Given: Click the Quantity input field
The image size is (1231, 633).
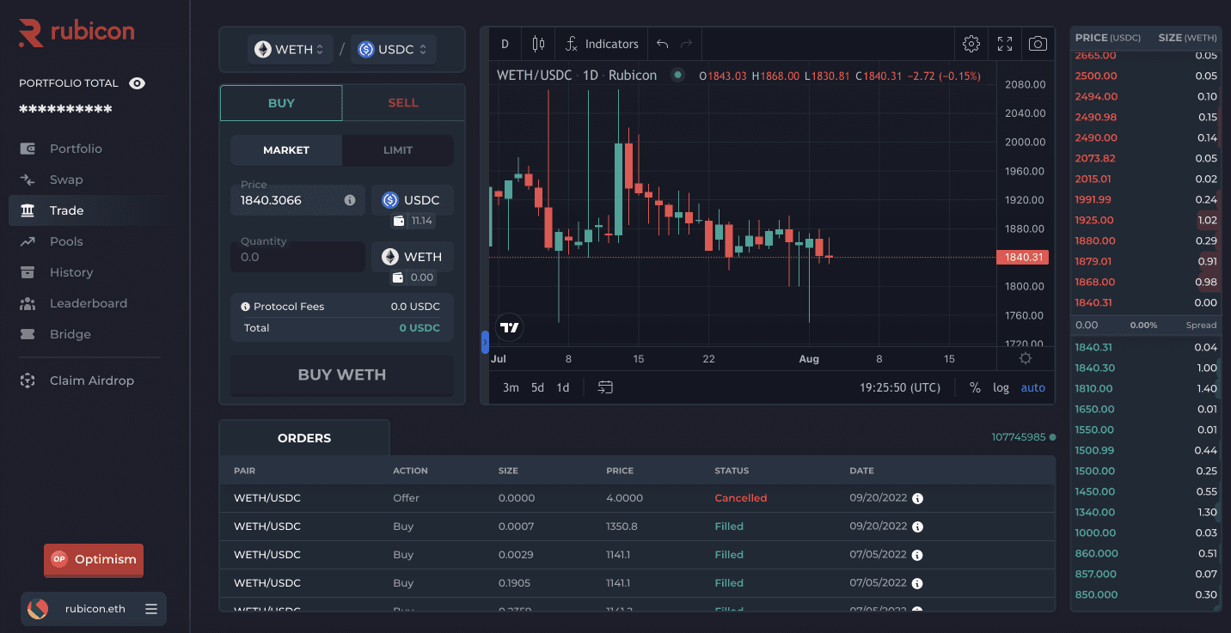Looking at the screenshot, I should point(297,257).
